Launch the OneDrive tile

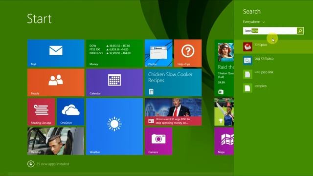point(70,112)
